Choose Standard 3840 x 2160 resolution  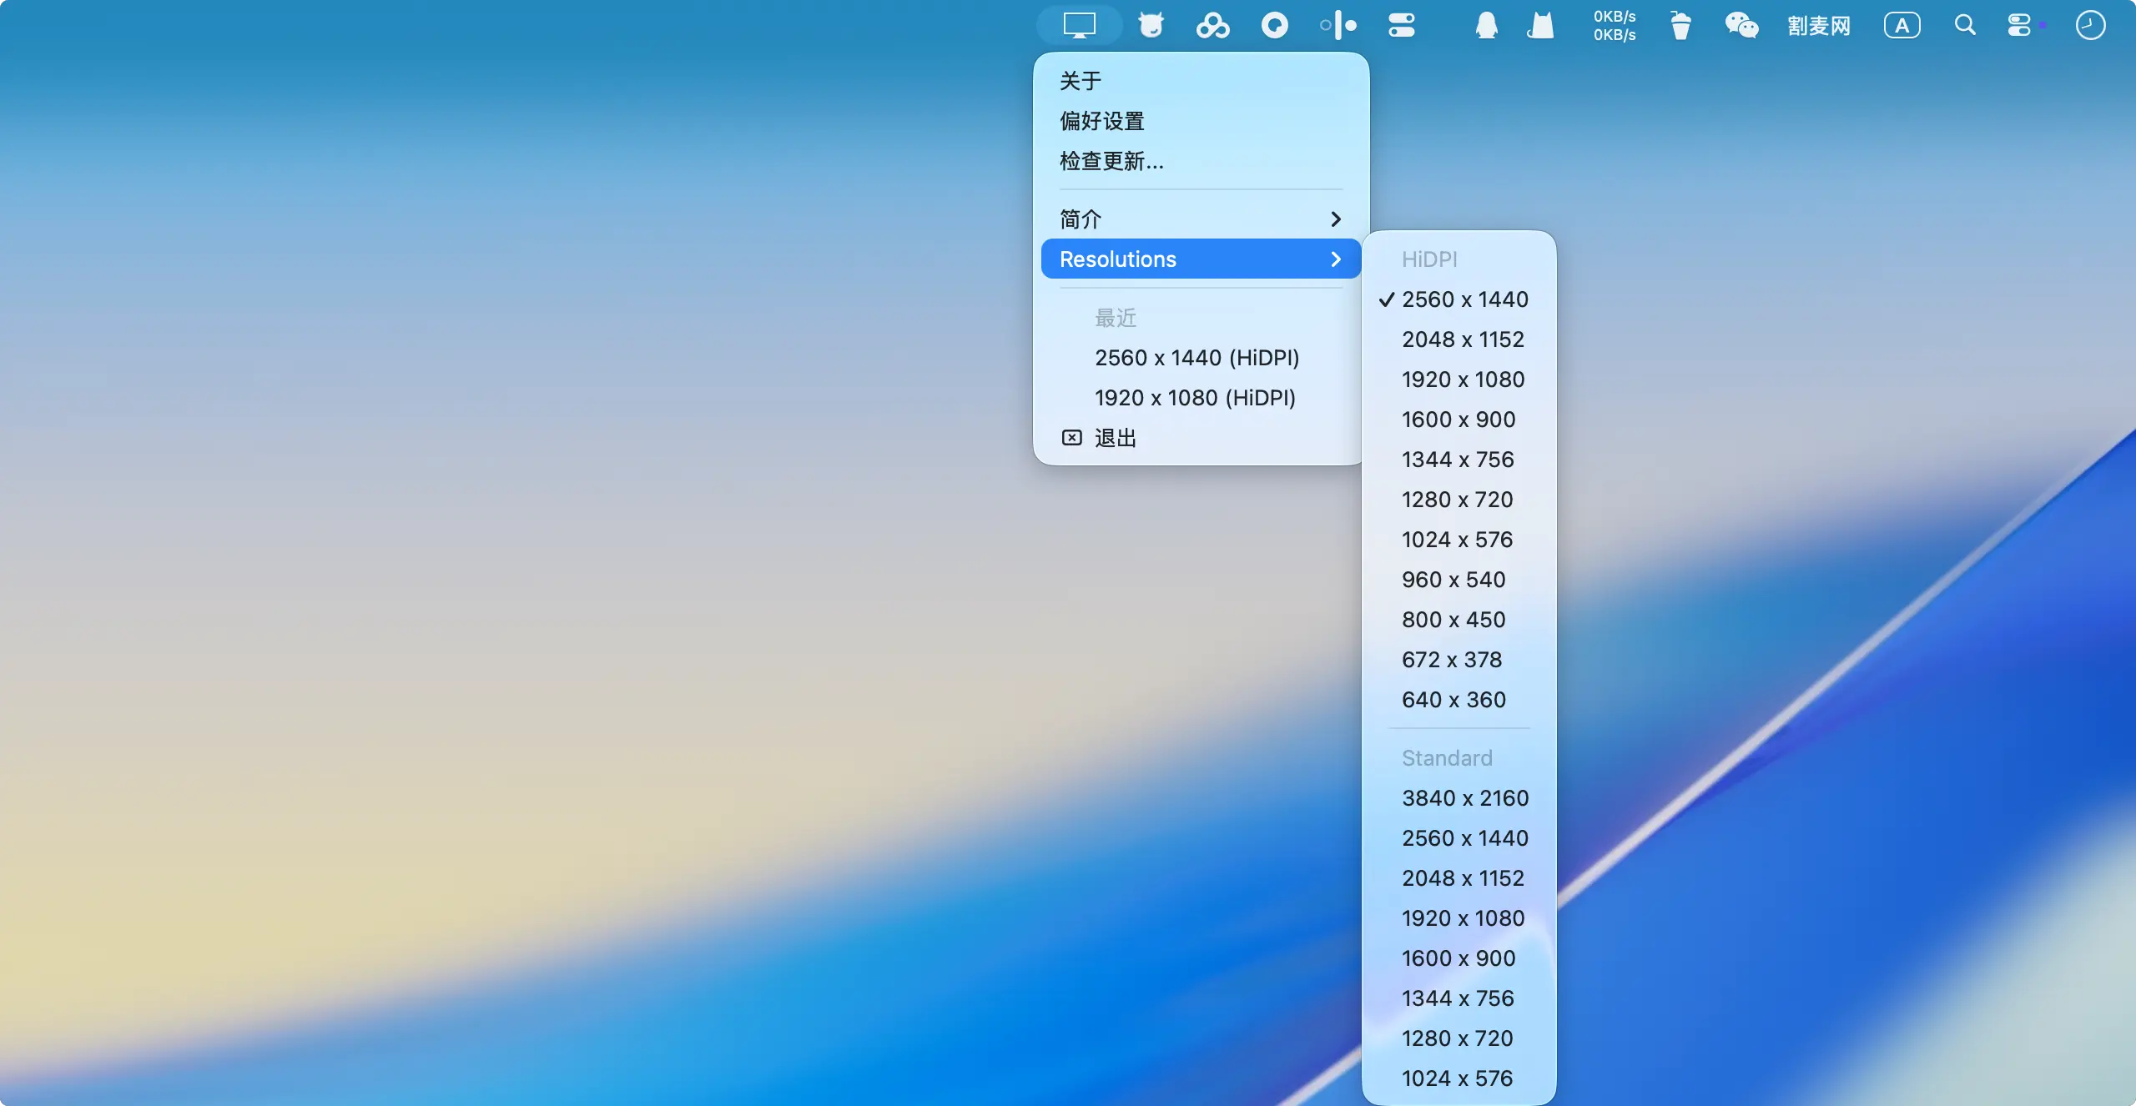pos(1464,798)
